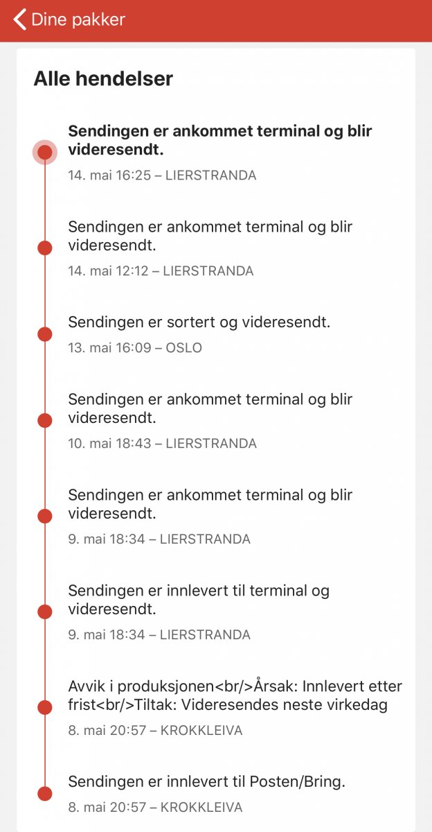Viewport: 432px width, 832px height.
Task: Click timeline dot for Avvik i produksjonen
Action: [45, 707]
